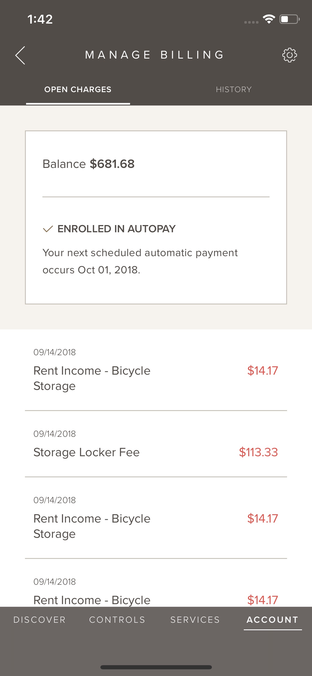
Task: Go to the Controls section
Action: point(117,620)
